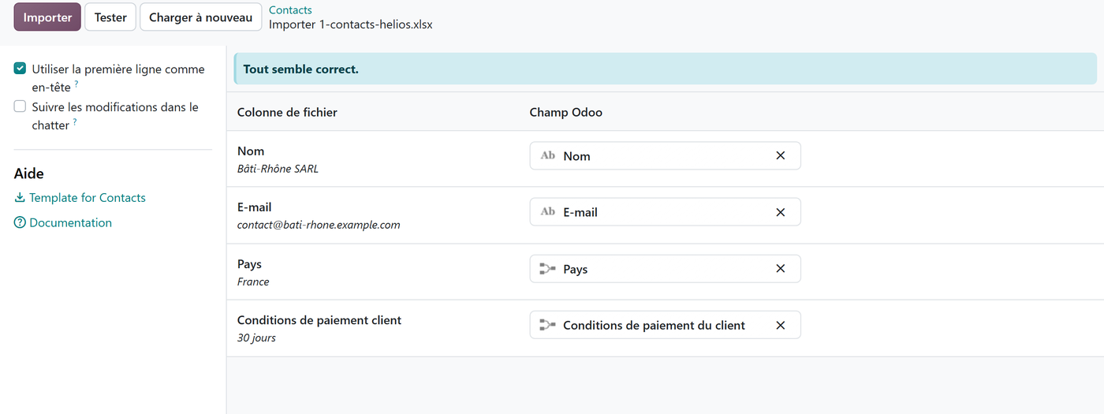Click the Champ Odoo column header

[566, 112]
